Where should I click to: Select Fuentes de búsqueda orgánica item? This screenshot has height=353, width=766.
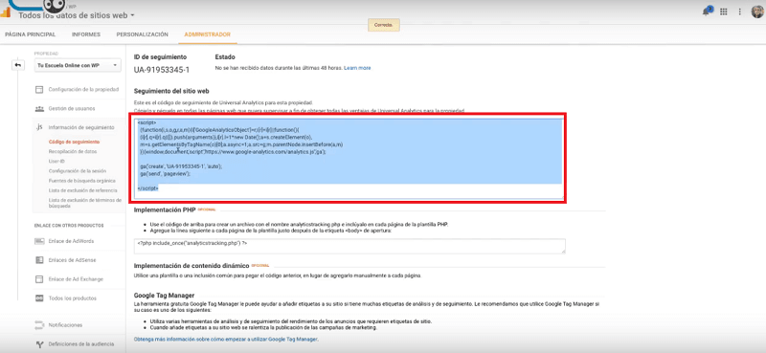click(x=81, y=181)
